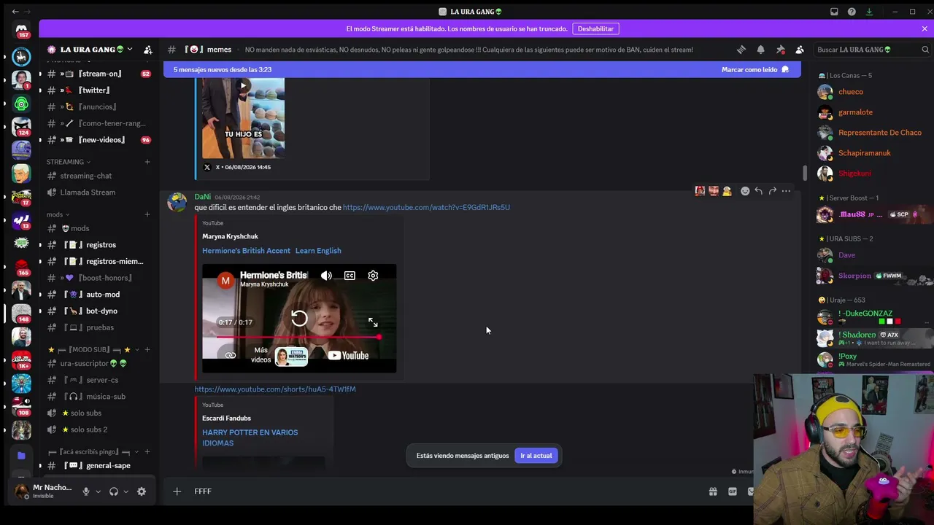
Task: Click Deshabilitar streamer mode button
Action: [x=595, y=28]
